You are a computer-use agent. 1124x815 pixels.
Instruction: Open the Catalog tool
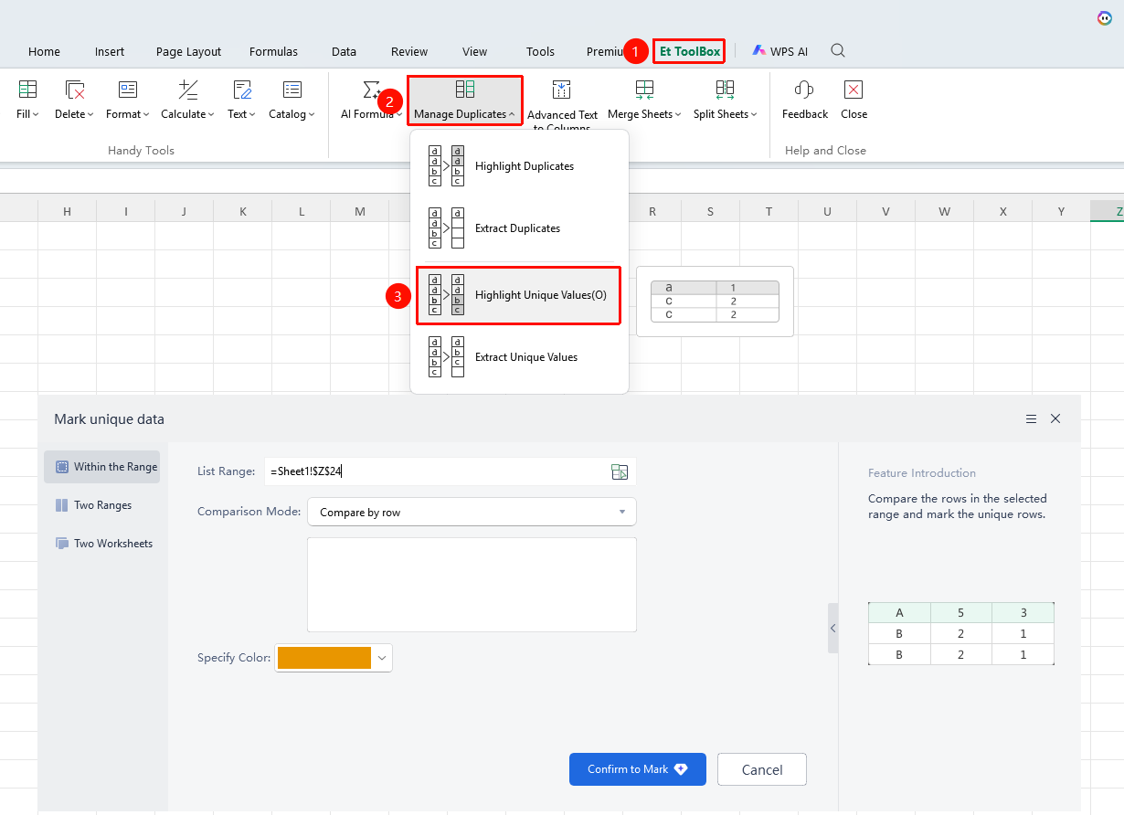292,100
